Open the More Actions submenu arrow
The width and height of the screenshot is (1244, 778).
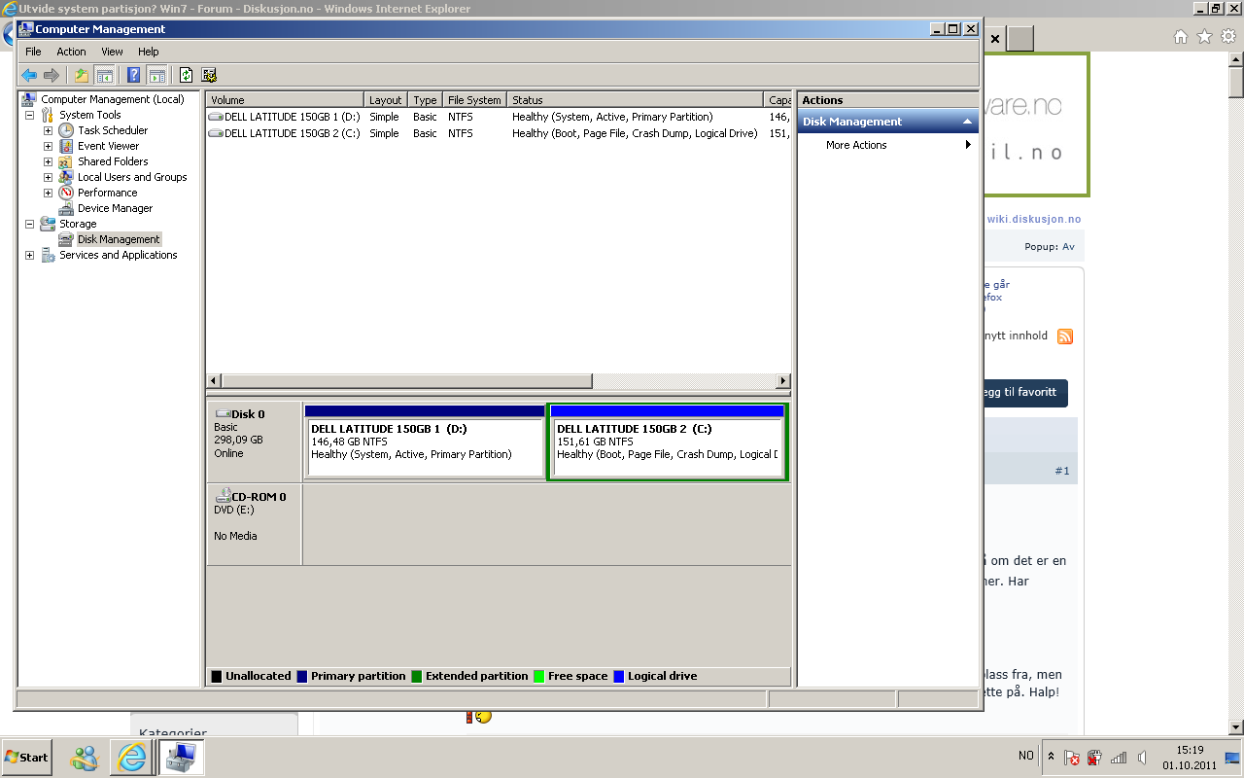pyautogui.click(x=968, y=145)
